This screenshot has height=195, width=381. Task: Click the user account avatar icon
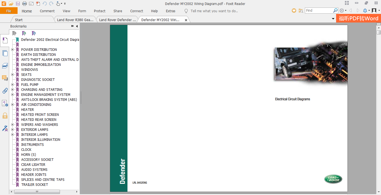(374, 11)
